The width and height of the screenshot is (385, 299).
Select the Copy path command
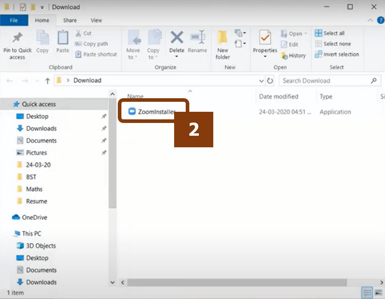91,44
